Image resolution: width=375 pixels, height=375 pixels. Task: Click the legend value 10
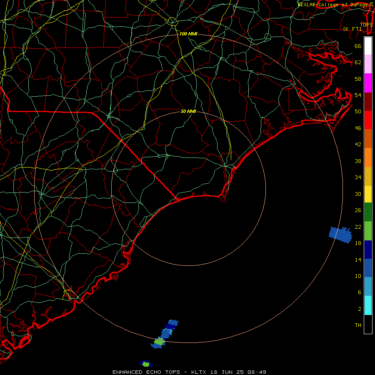[x=358, y=276]
